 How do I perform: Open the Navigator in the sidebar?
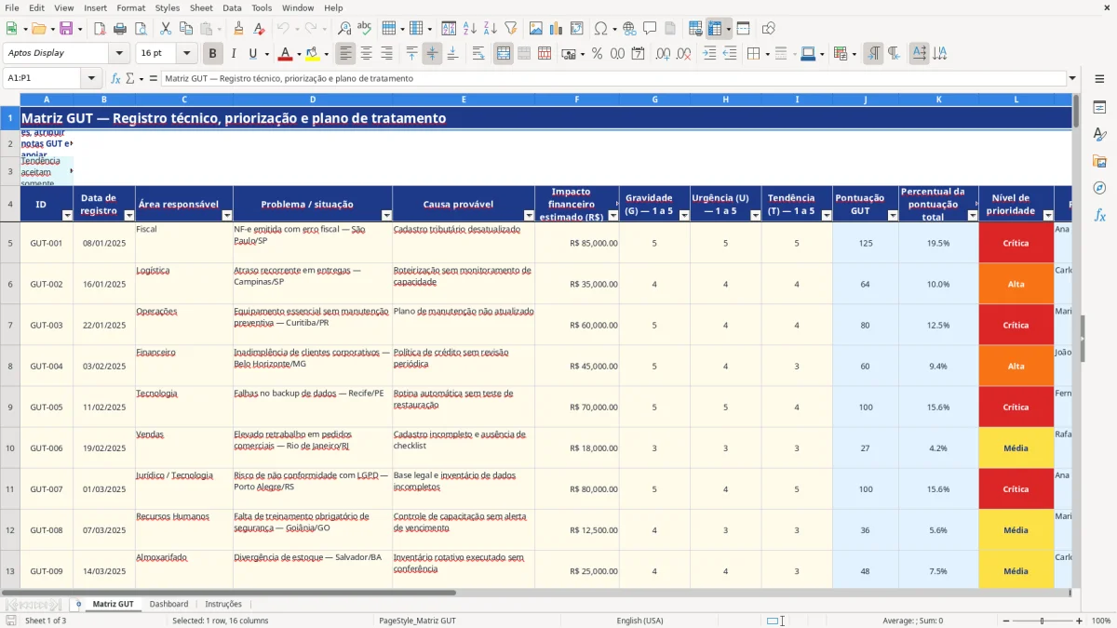pos(1099,188)
